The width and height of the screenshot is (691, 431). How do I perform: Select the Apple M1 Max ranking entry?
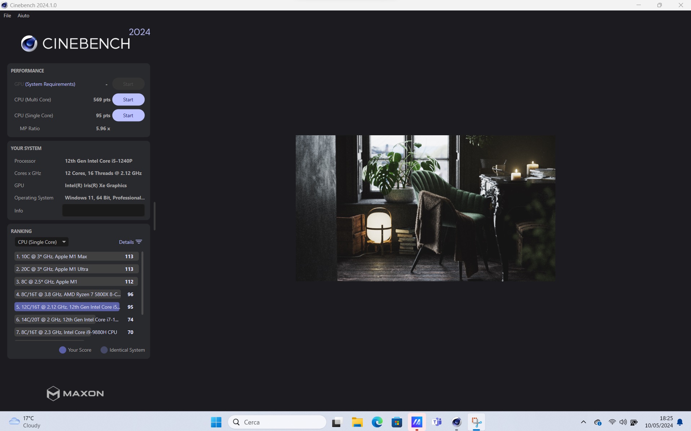pyautogui.click(x=76, y=256)
